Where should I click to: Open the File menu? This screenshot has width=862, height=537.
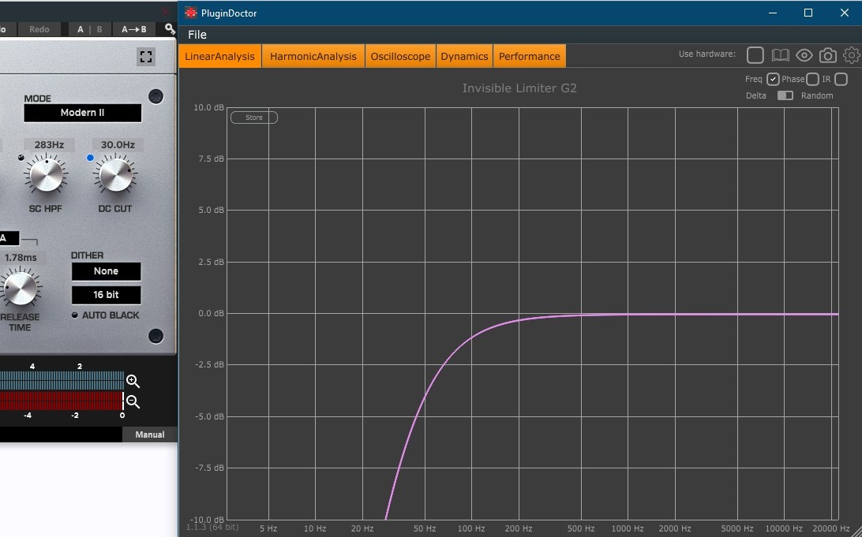click(197, 35)
